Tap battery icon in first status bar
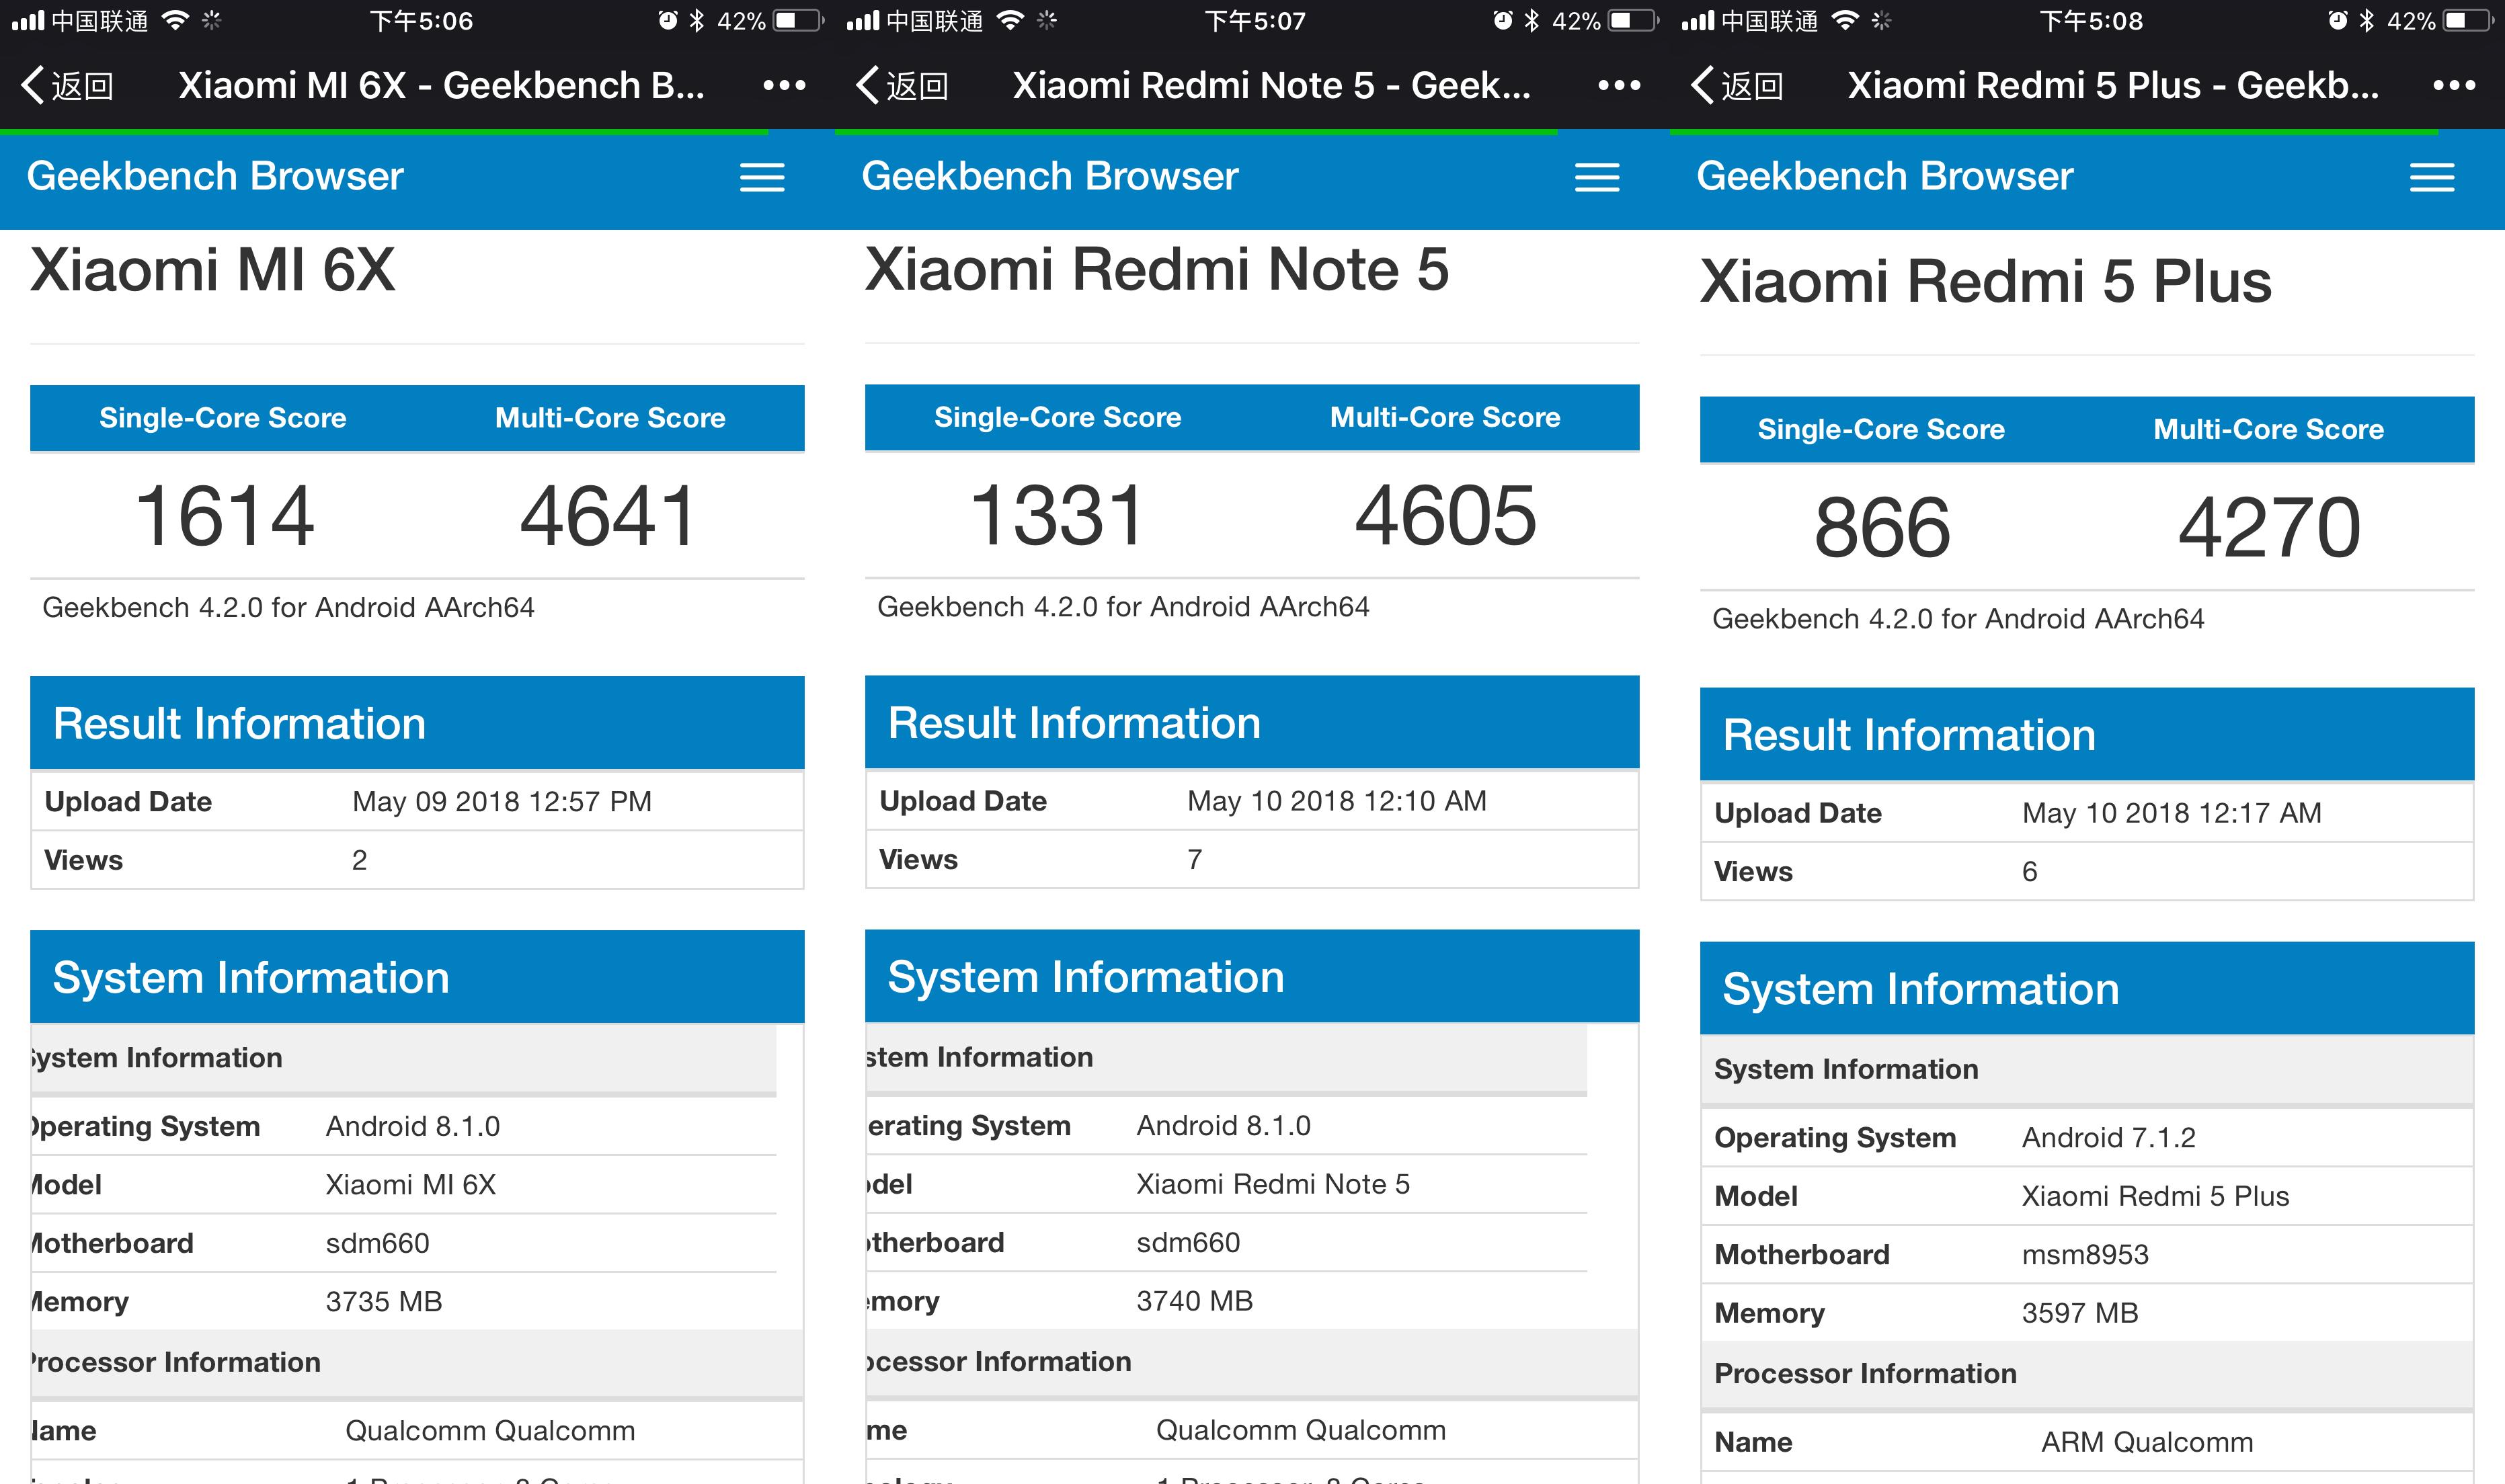Screen dimensions: 2505x1484 pyautogui.click(x=799, y=20)
